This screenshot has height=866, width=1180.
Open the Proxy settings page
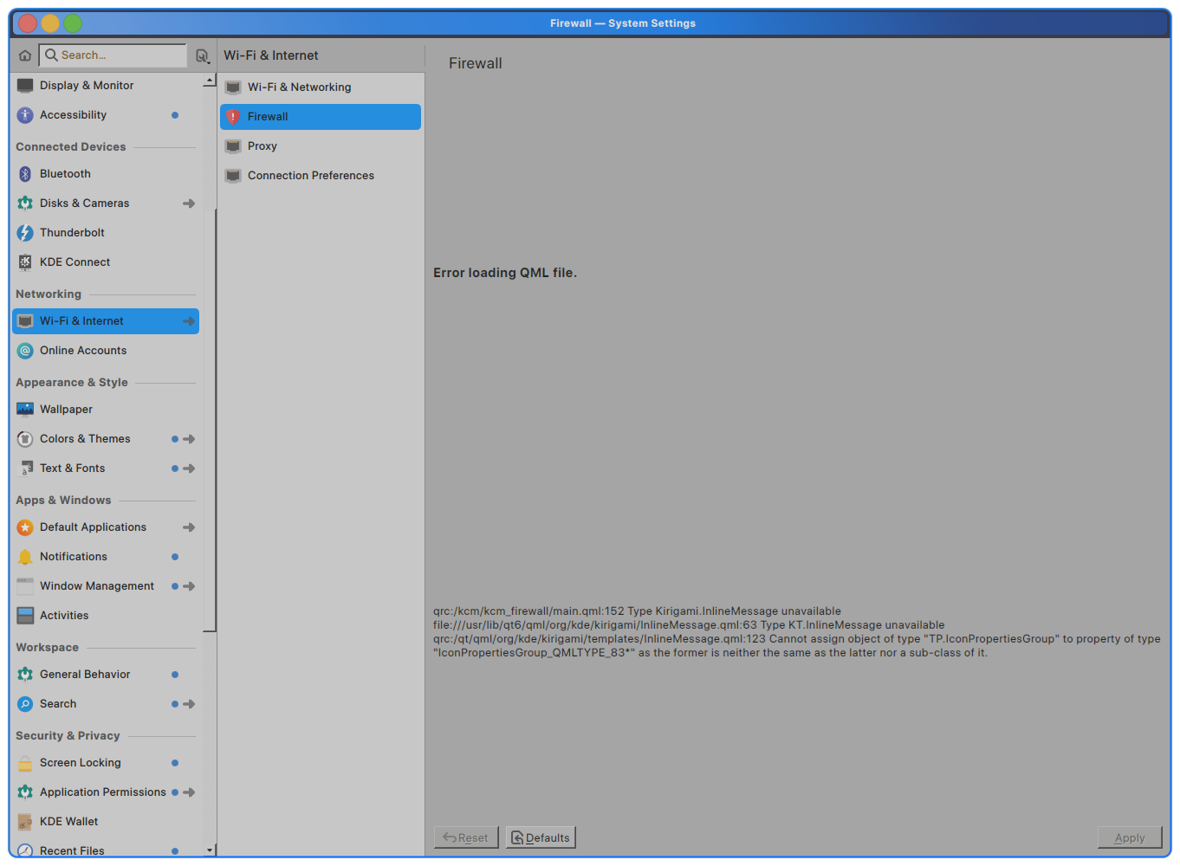(x=321, y=146)
